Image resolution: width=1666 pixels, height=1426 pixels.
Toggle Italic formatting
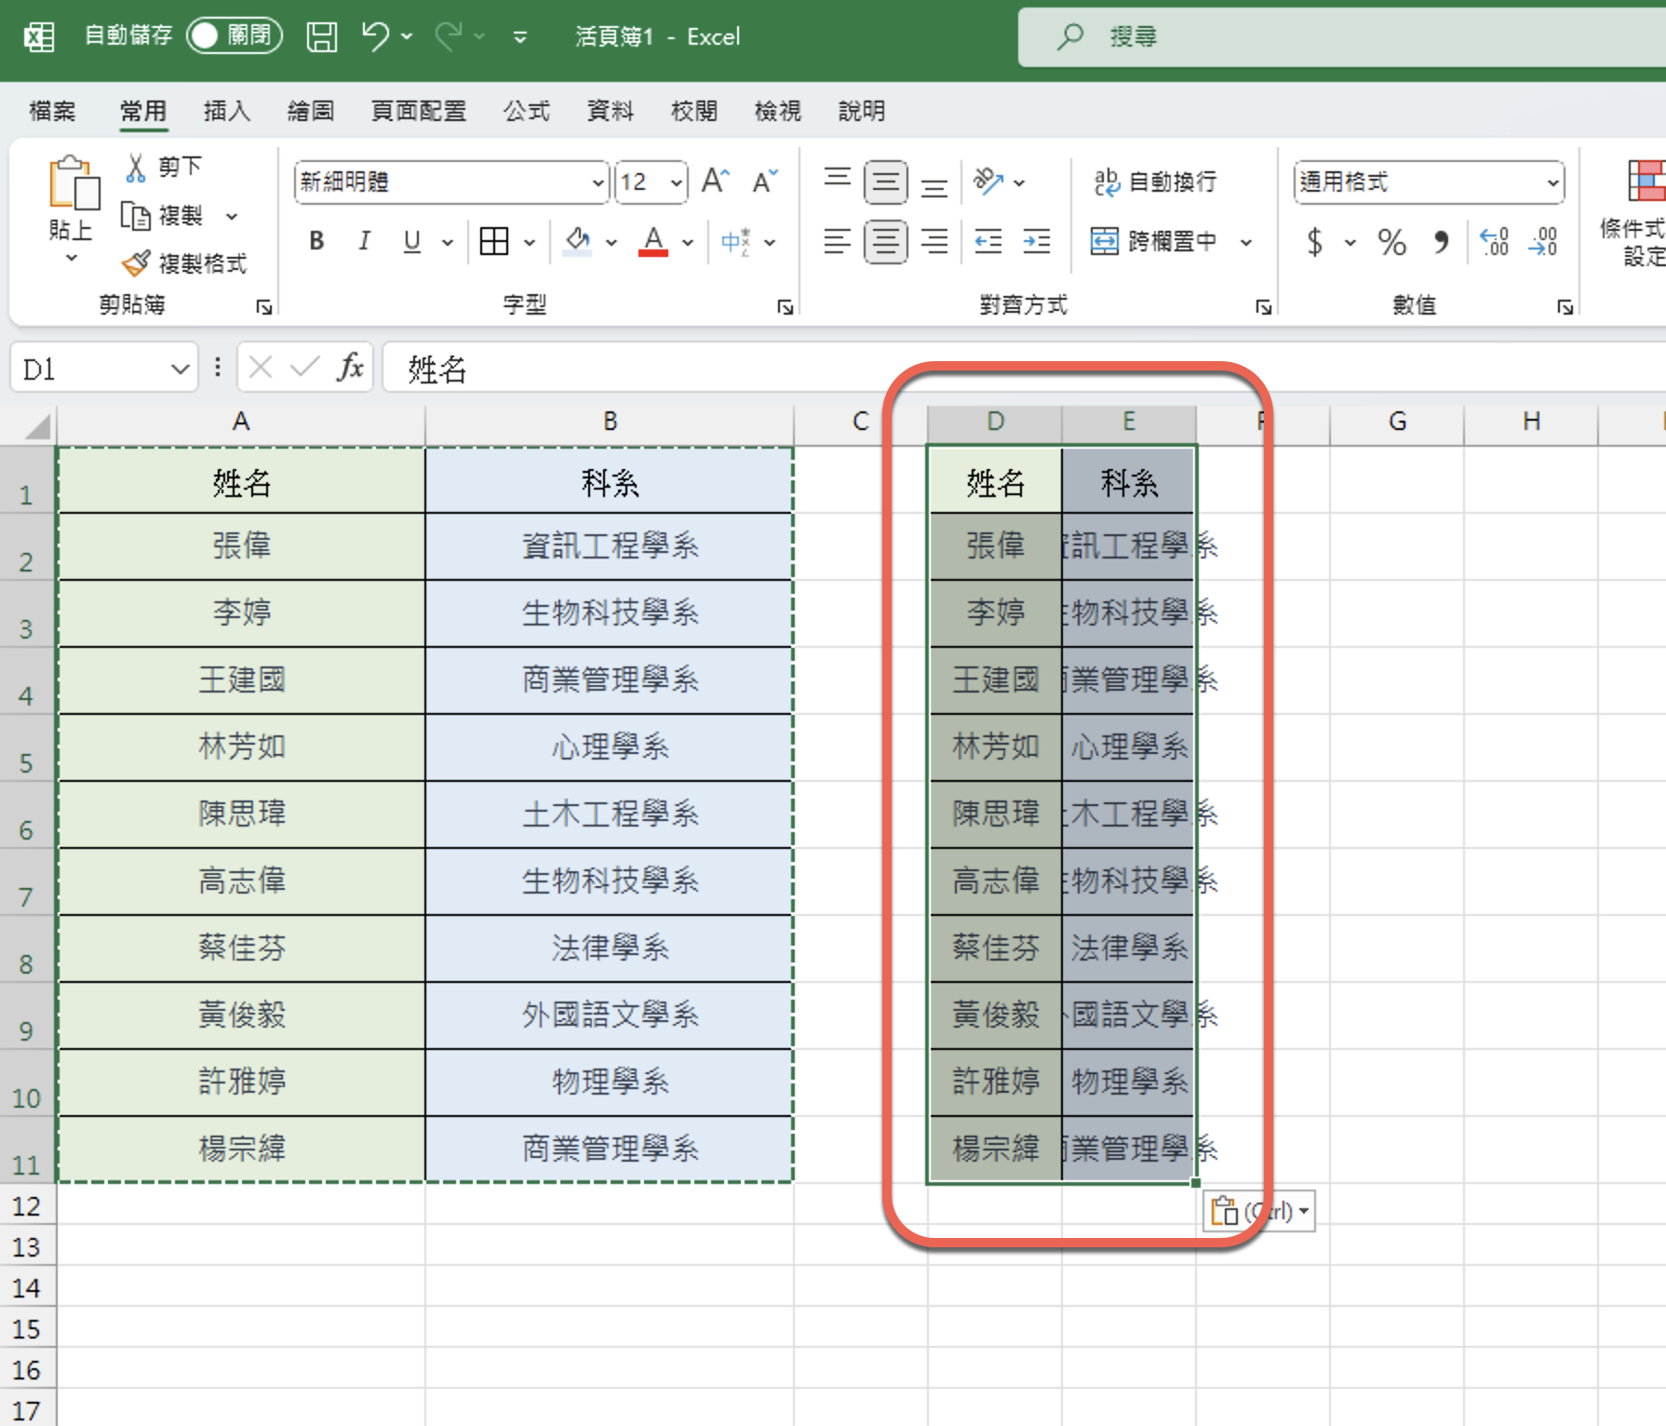(364, 242)
